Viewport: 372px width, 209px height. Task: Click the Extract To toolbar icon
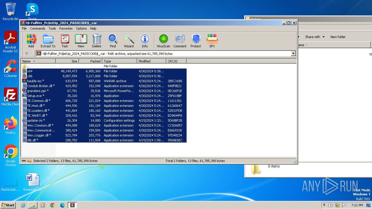coord(48,41)
